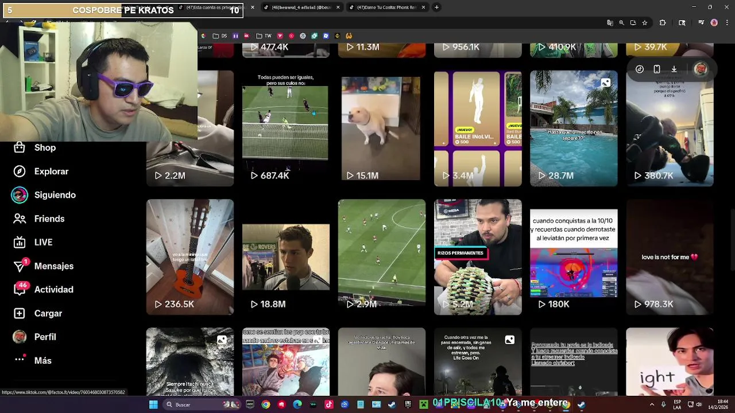The width and height of the screenshot is (735, 413).
Task: Open Chrome three-dot menu
Action: point(726,23)
